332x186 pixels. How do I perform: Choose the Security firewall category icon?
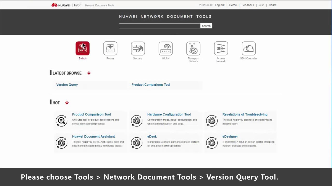(138, 48)
